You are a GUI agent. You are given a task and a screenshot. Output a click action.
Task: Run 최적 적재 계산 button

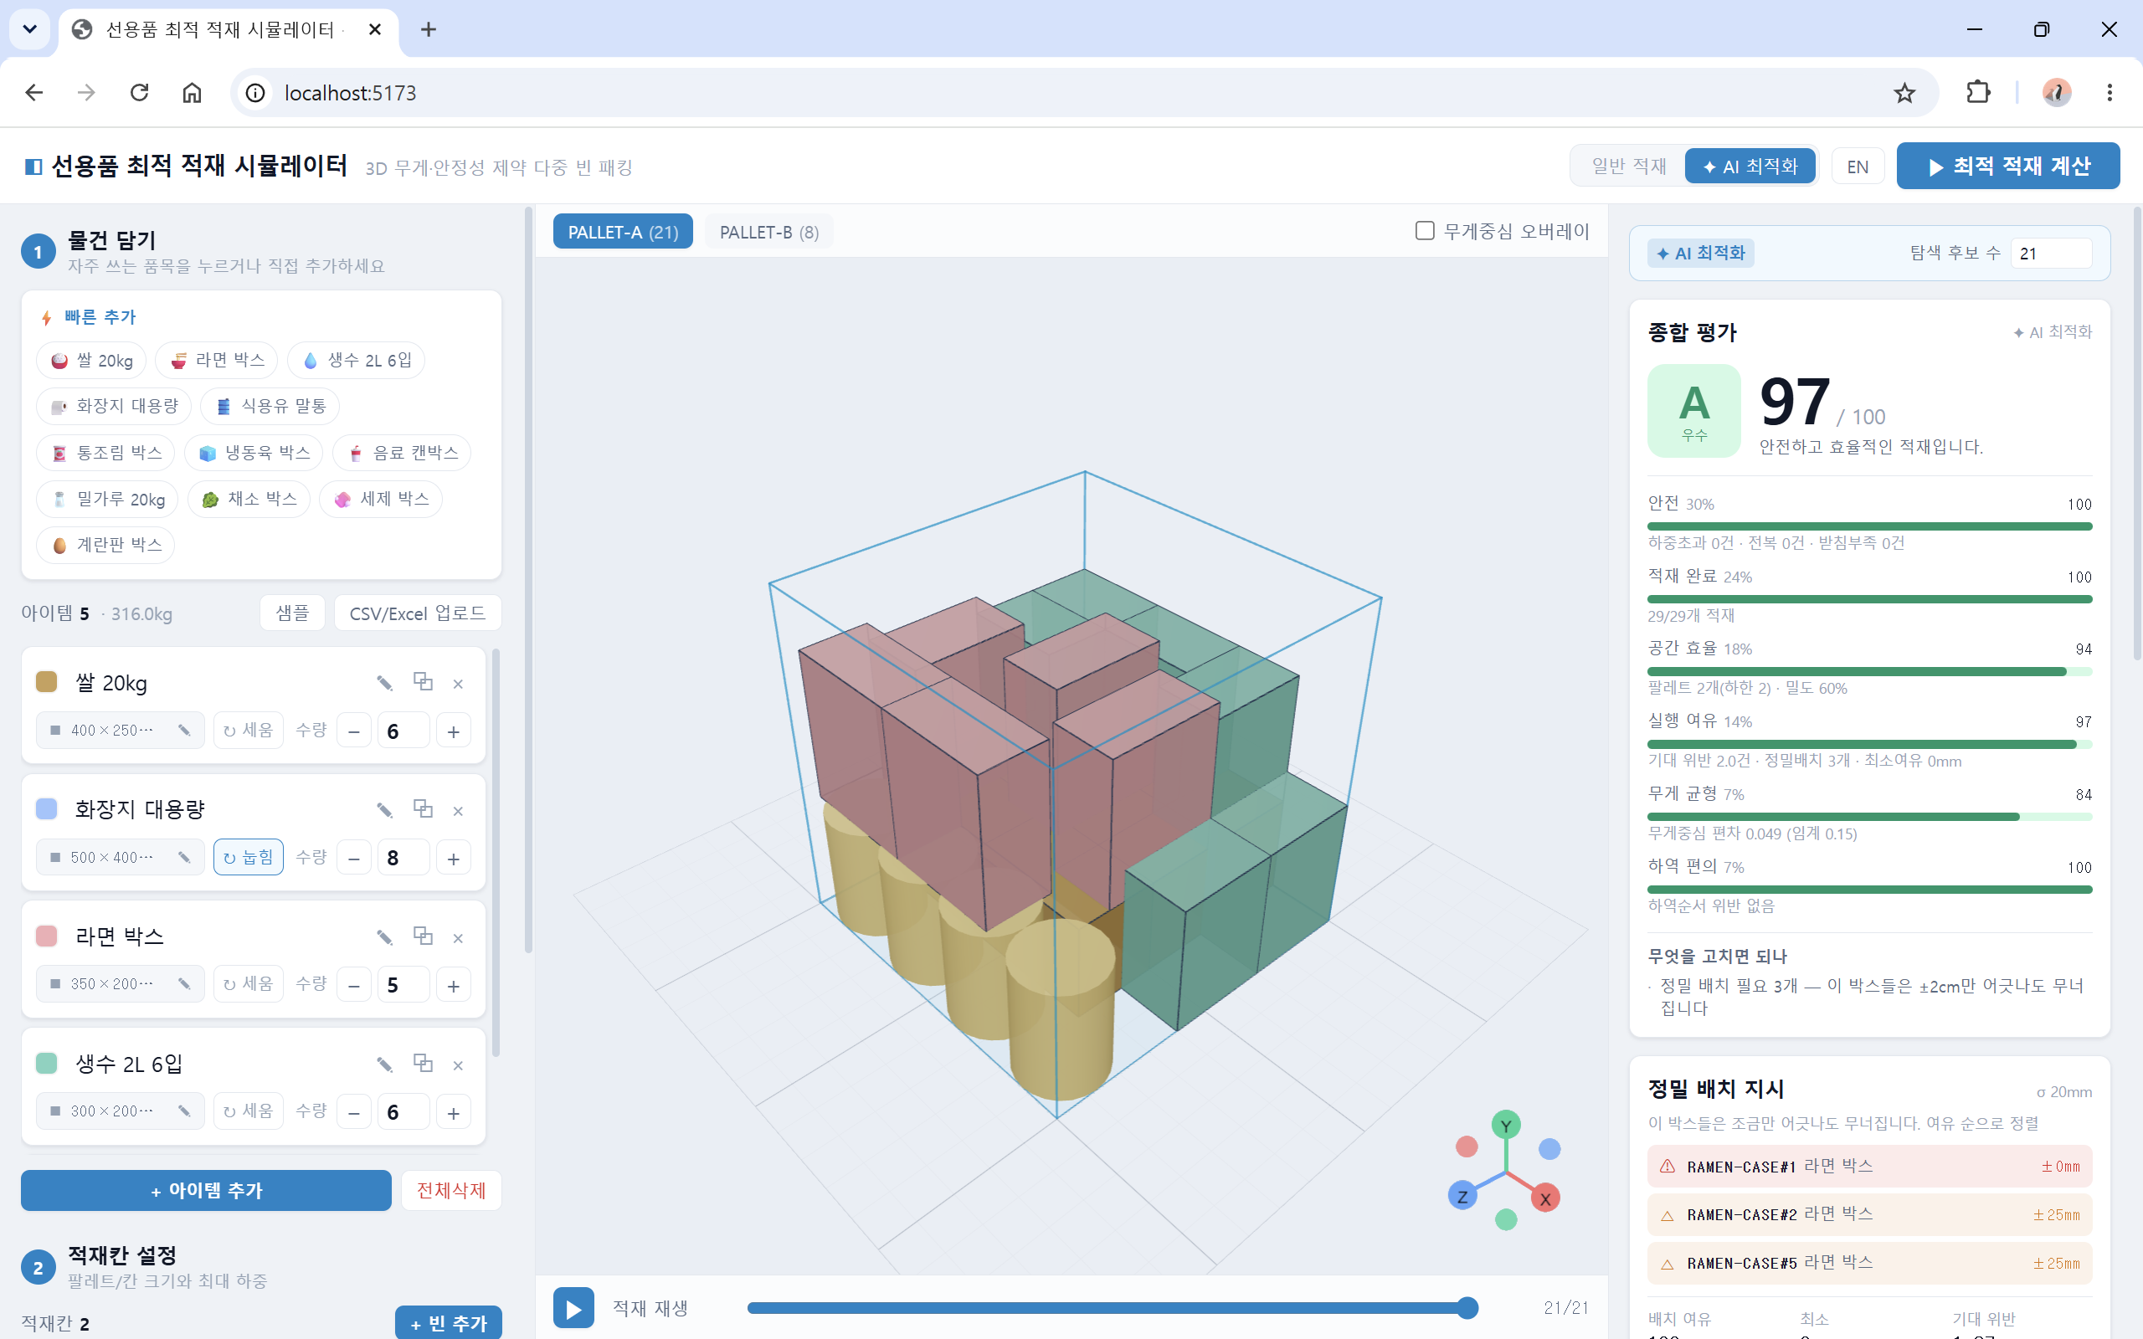(x=2007, y=167)
